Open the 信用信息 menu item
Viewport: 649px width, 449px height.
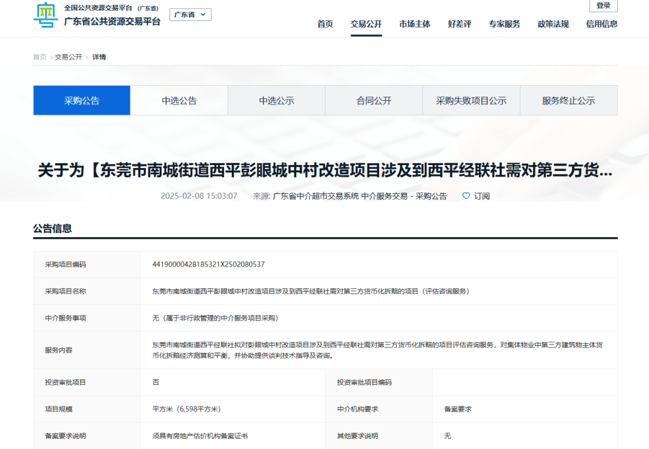click(x=601, y=25)
